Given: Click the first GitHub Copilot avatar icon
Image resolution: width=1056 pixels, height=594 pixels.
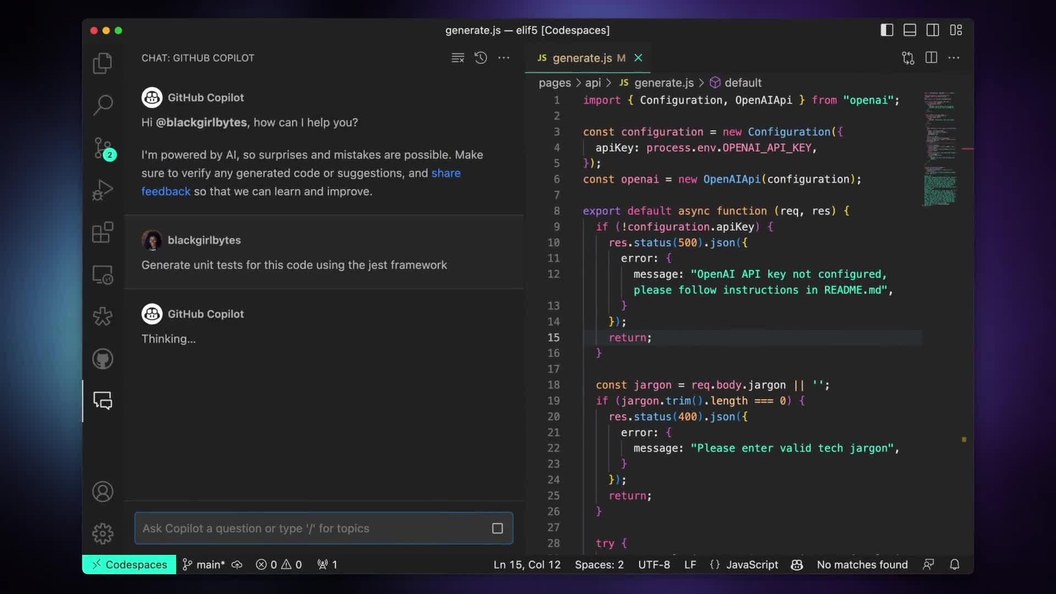Looking at the screenshot, I should click(152, 98).
